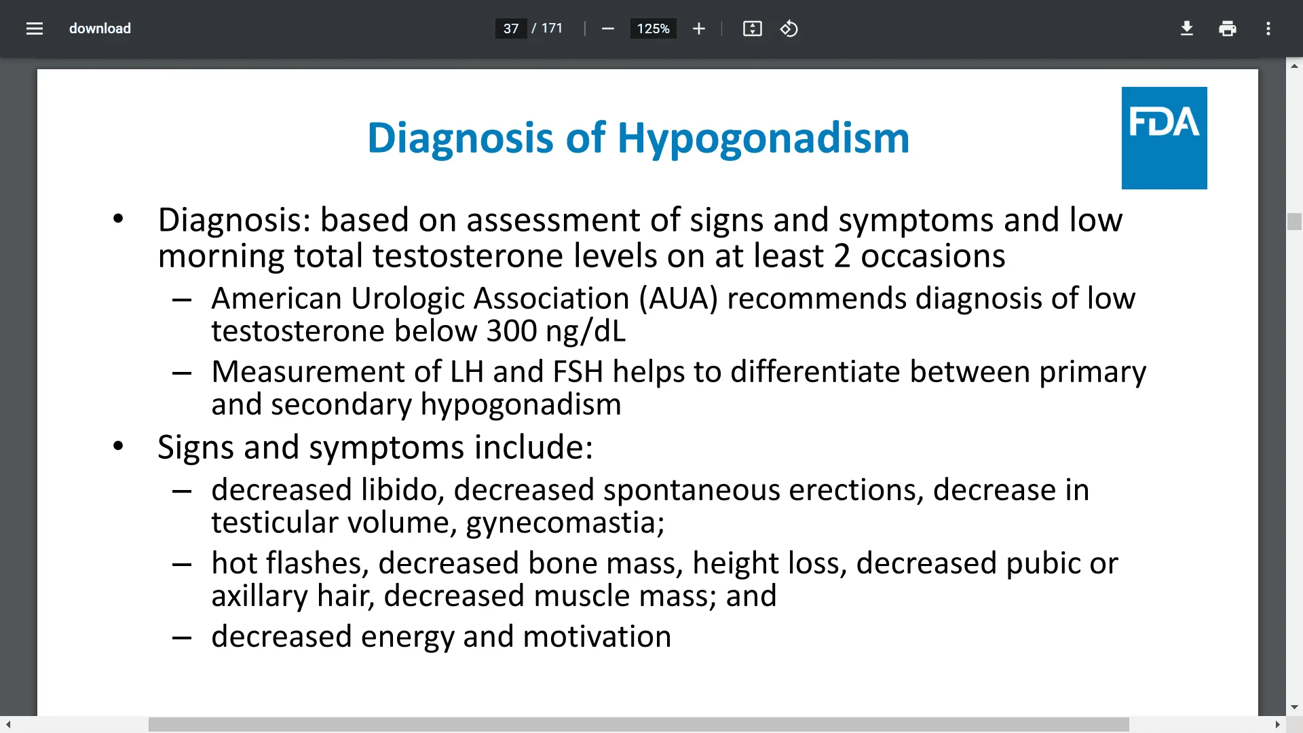Download the PDF file
The height and width of the screenshot is (733, 1303).
coord(1187,29)
